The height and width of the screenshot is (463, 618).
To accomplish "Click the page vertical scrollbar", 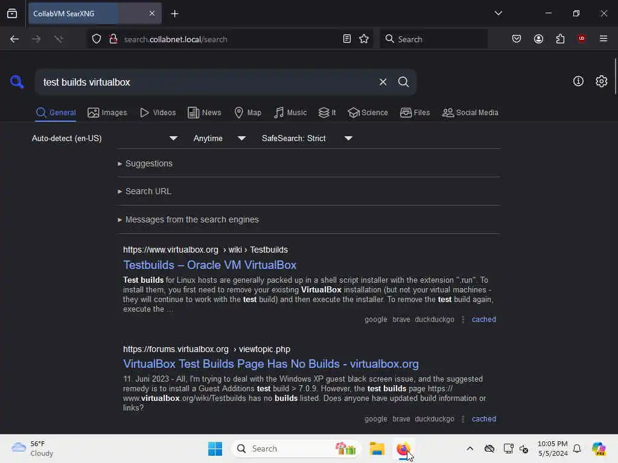I will [615, 77].
